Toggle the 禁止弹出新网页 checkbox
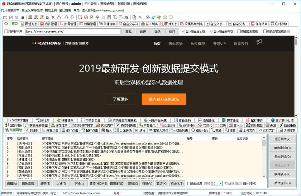 (x=211, y=32)
